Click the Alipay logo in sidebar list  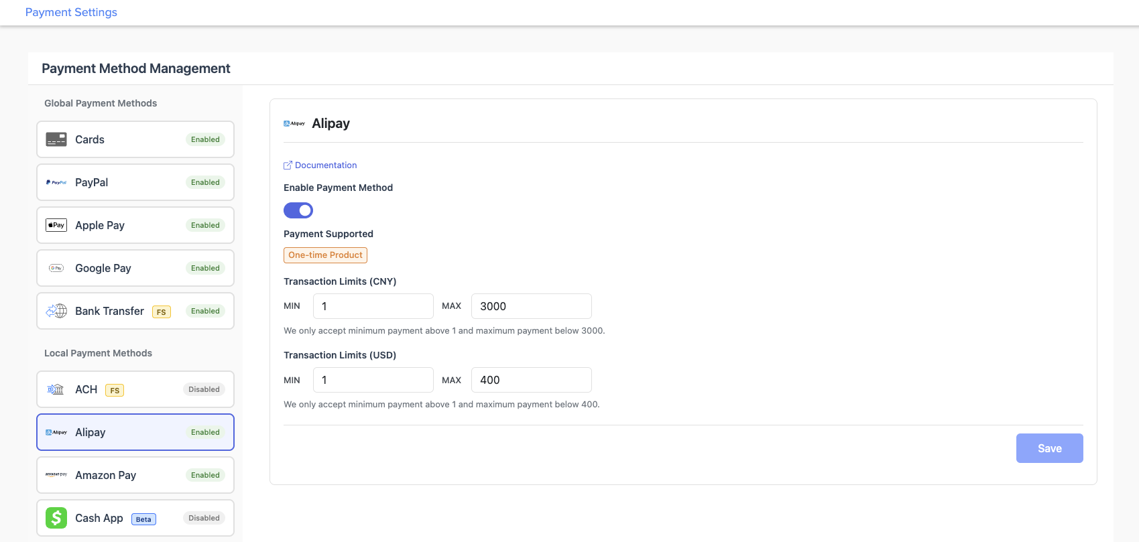(x=56, y=432)
